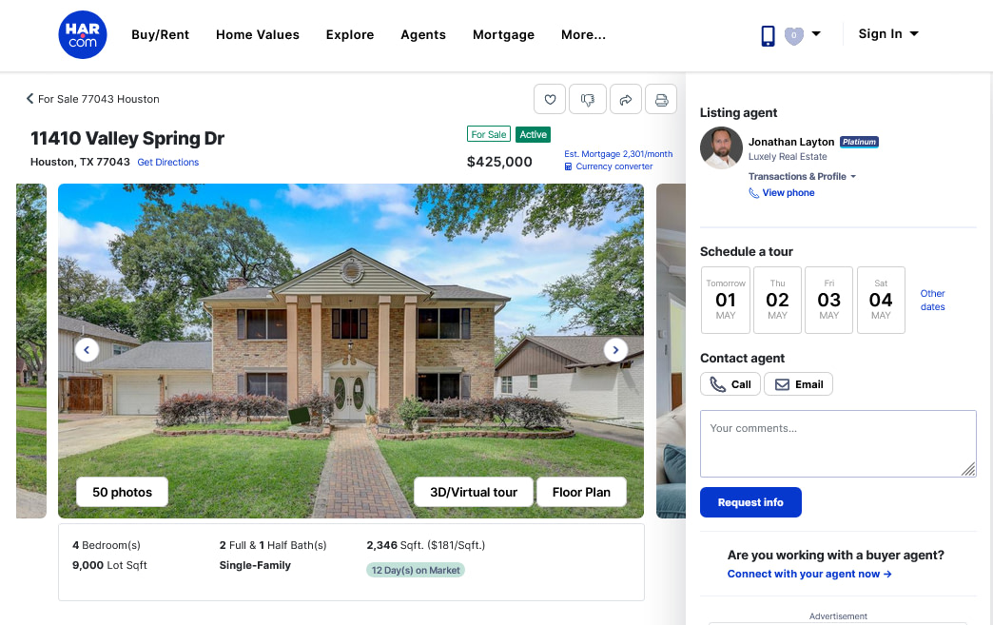Open the Mortgage menu
993x625 pixels.
coord(503,35)
